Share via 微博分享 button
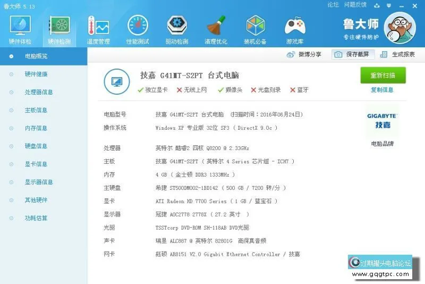This screenshot has width=425, height=284. click(x=304, y=55)
